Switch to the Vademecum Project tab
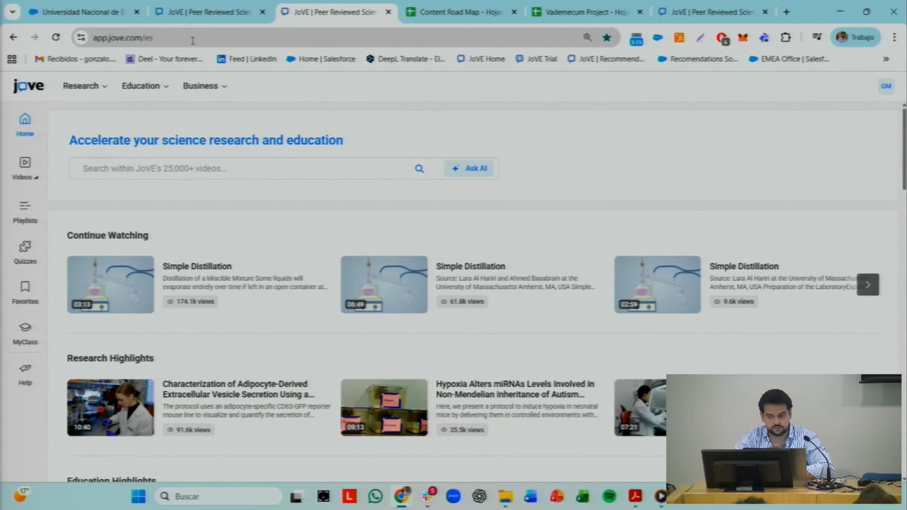The width and height of the screenshot is (907, 510). coord(586,12)
